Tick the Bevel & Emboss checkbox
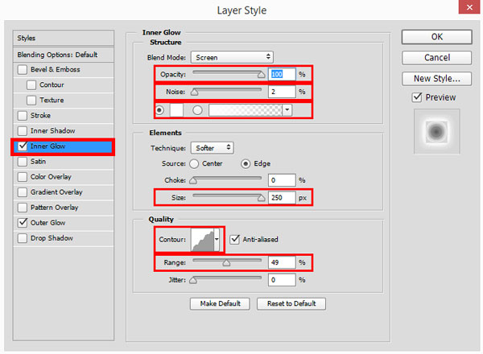The image size is (483, 354). pyautogui.click(x=23, y=69)
